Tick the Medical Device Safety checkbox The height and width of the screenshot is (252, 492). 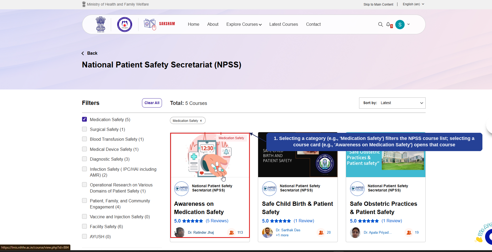(x=84, y=149)
